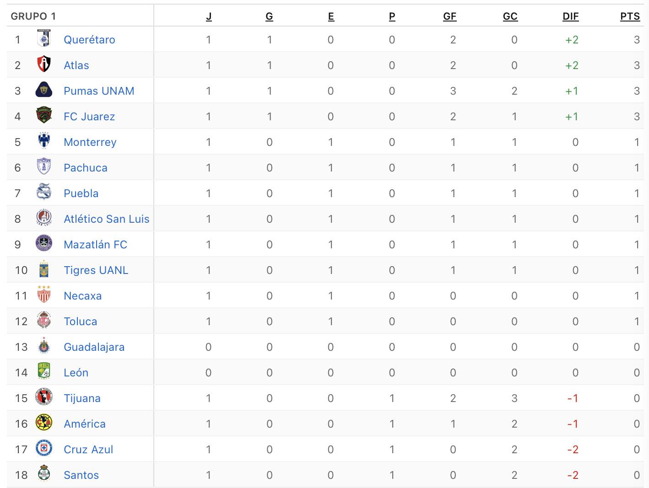649x488 pixels.
Task: Click the J games played header
Action: (x=209, y=16)
